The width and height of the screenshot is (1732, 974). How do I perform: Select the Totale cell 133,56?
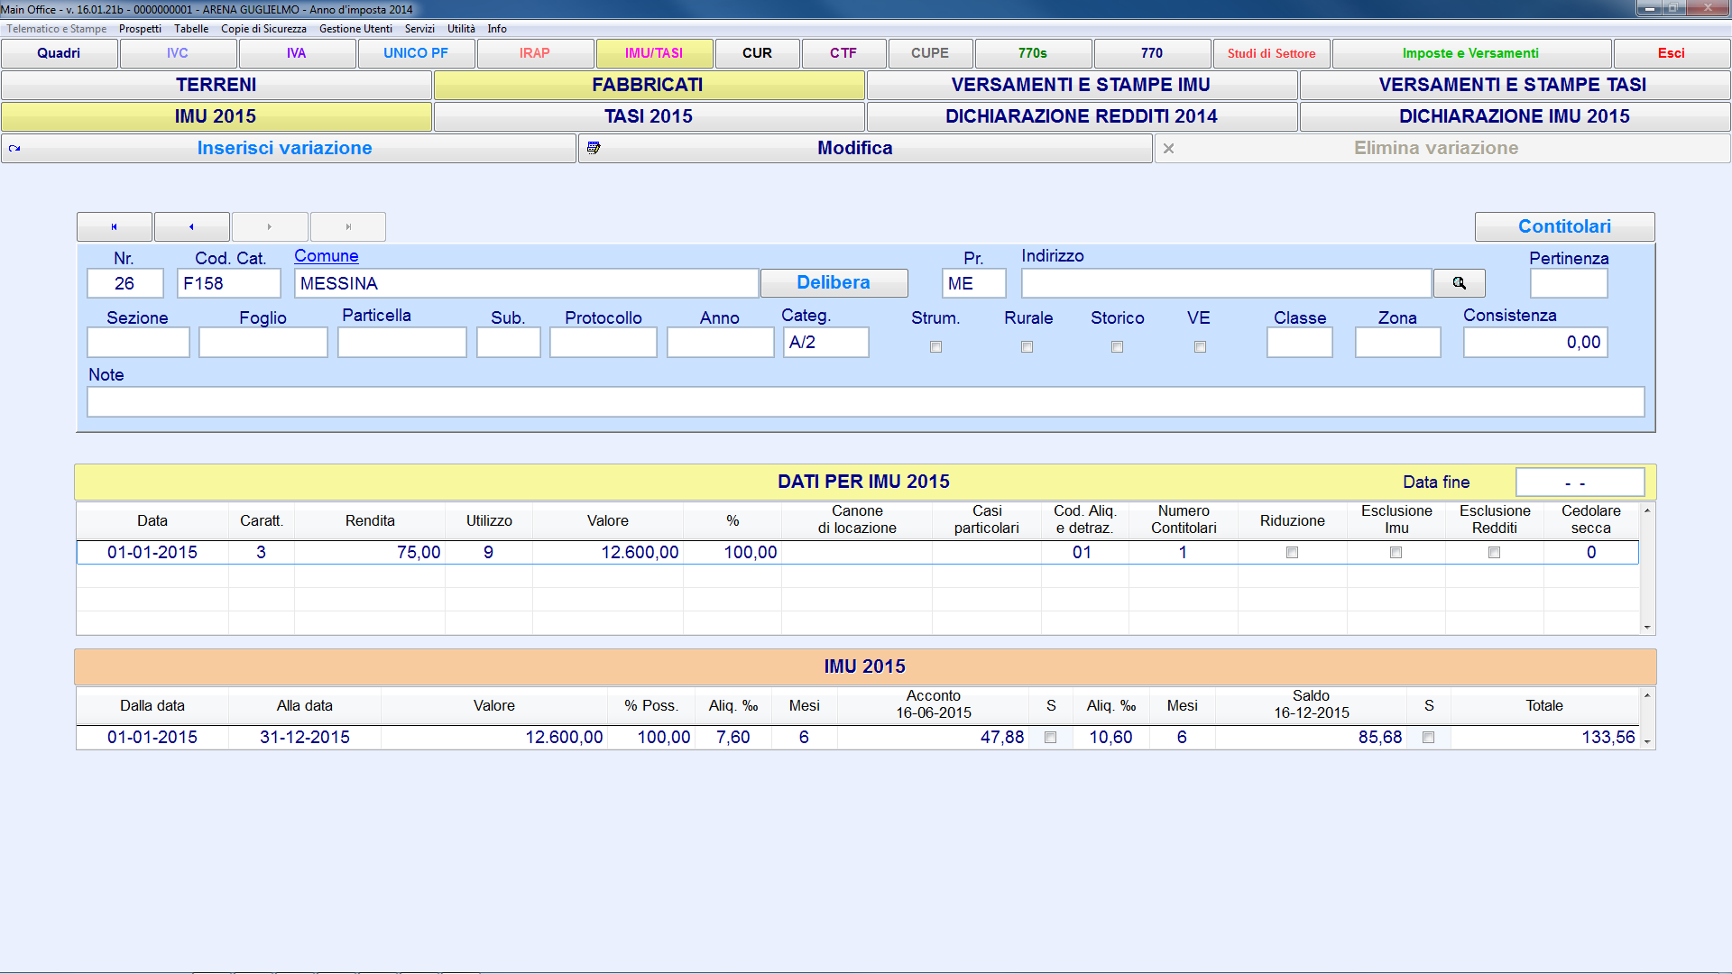(1544, 737)
